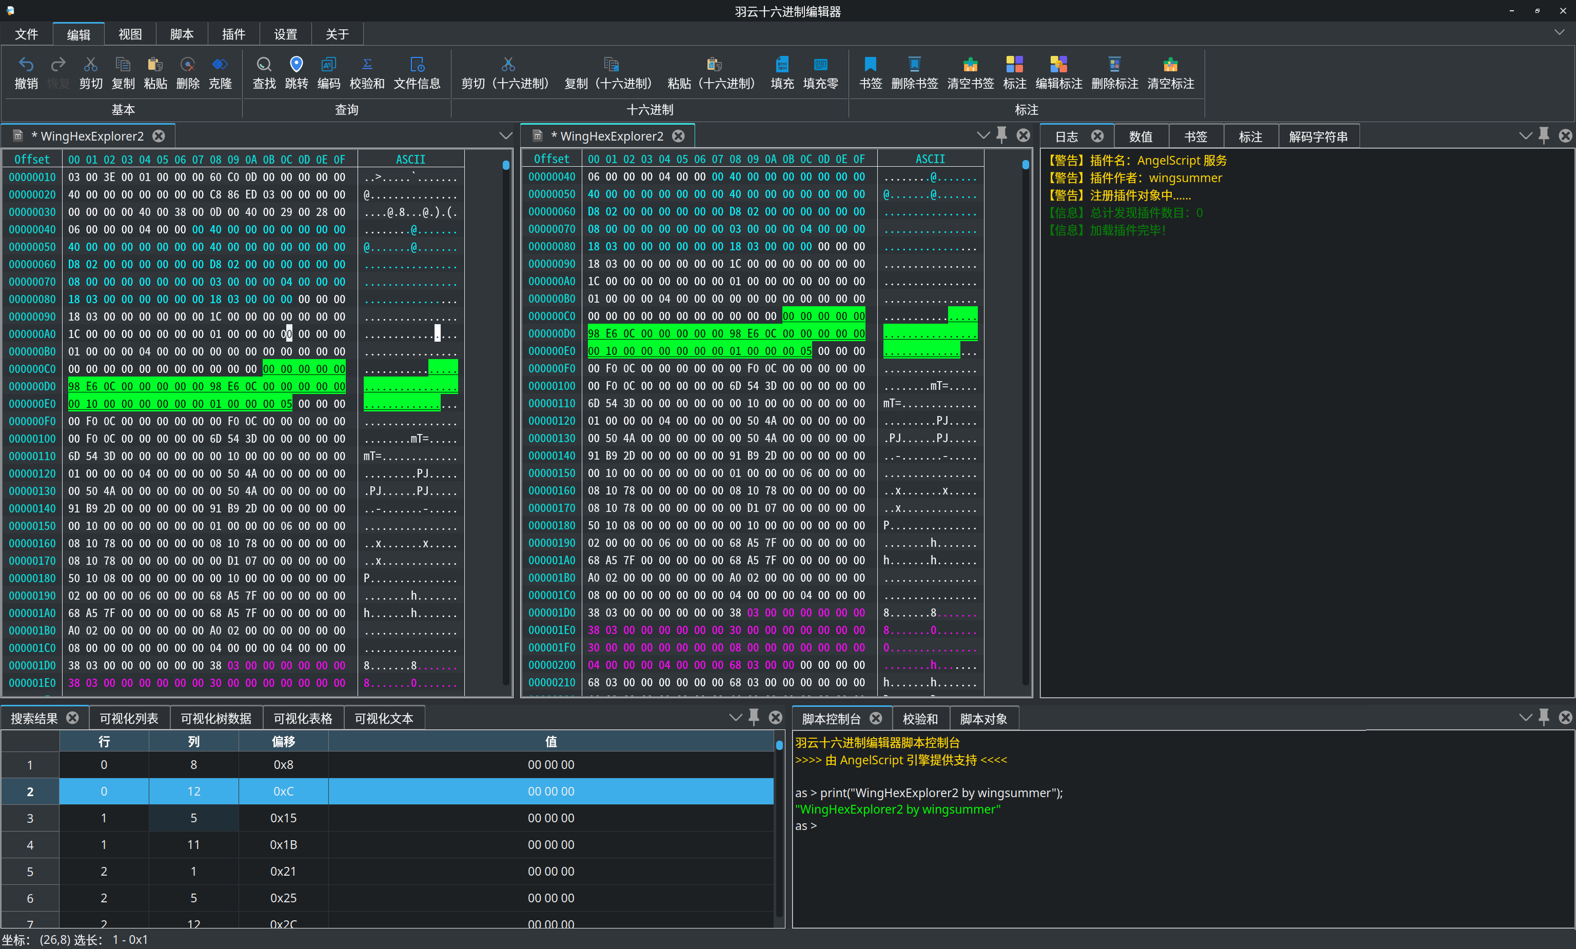Close the 搜索结果 tab
The image size is (1576, 949).
tap(72, 718)
